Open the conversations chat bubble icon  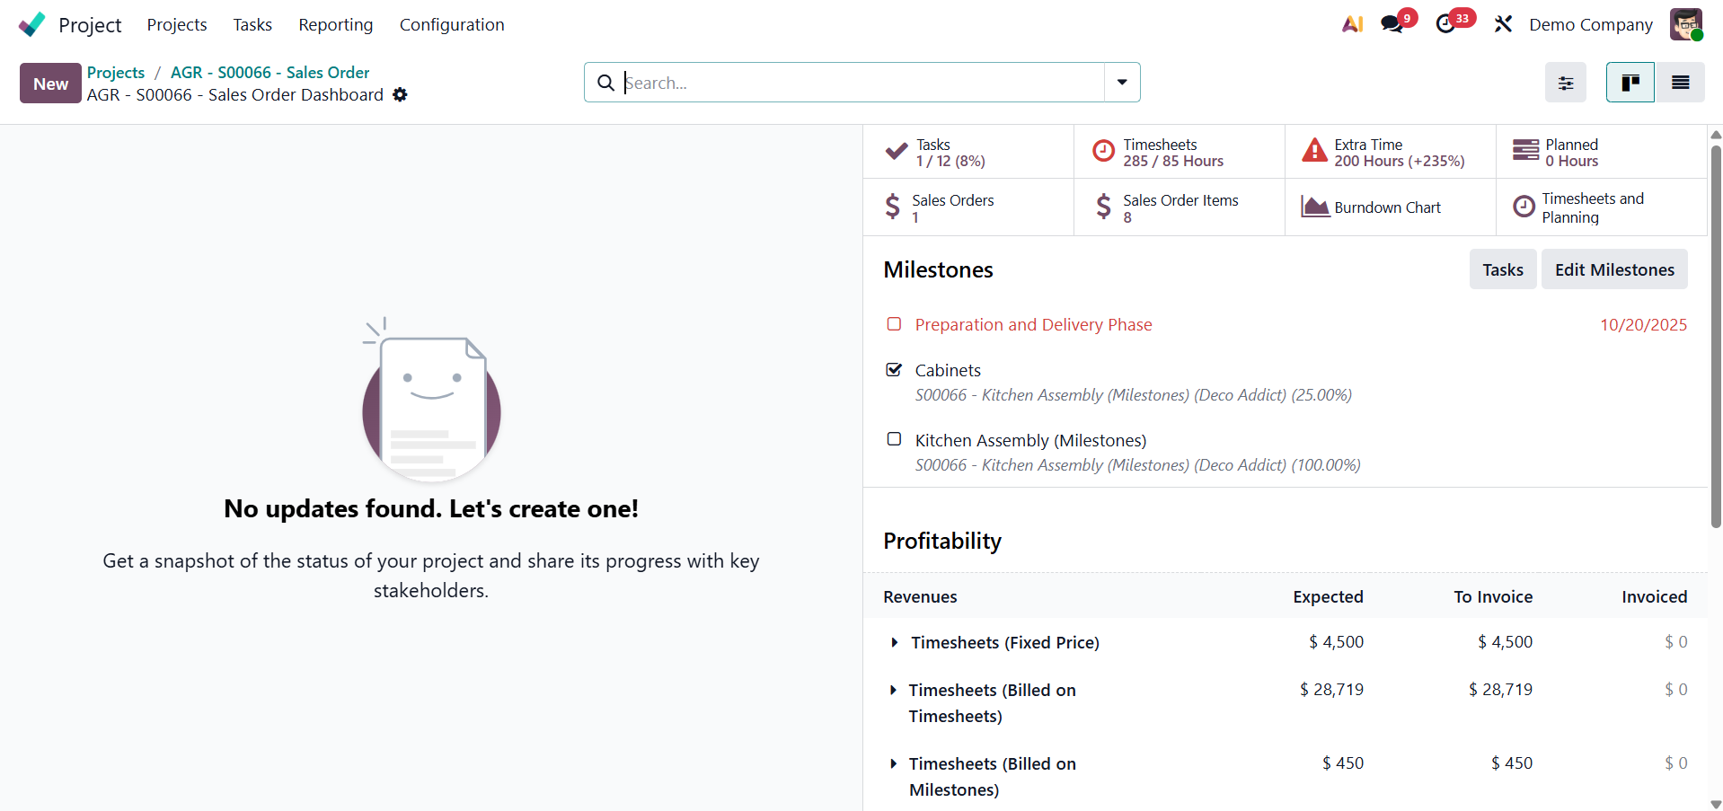pyautogui.click(x=1392, y=24)
